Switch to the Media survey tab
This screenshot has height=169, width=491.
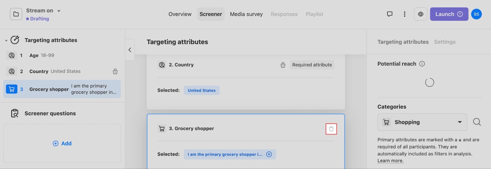click(246, 14)
